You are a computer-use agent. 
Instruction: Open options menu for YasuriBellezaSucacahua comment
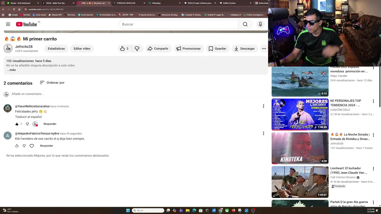pyautogui.click(x=263, y=106)
